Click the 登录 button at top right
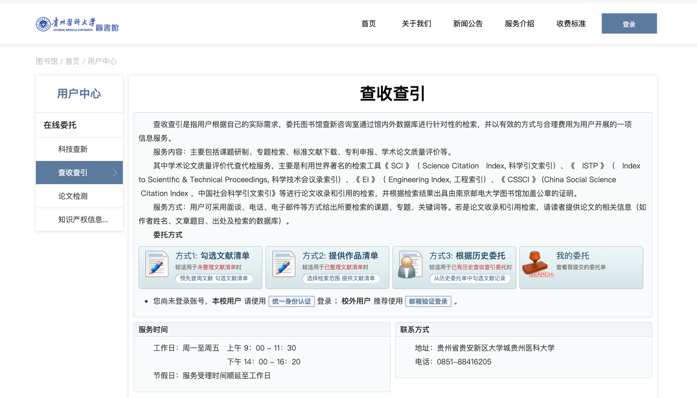Image resolution: width=697 pixels, height=398 pixels. (629, 23)
